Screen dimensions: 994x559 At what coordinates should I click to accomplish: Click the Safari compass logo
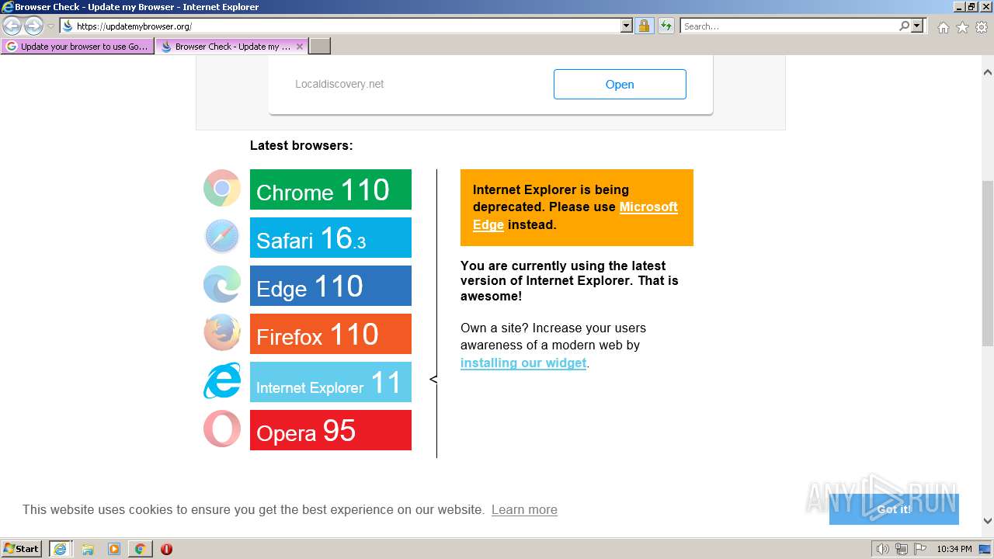point(222,237)
